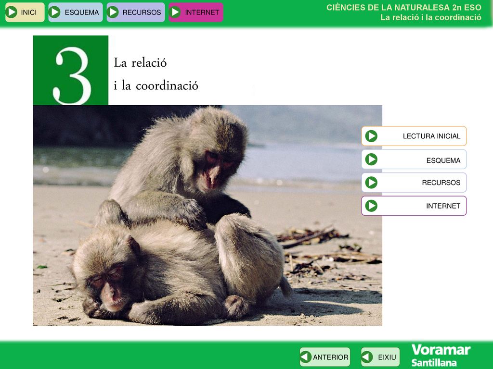Click the green arrow icon beside side INTERNET button
The height and width of the screenshot is (369, 493).
coord(371,206)
